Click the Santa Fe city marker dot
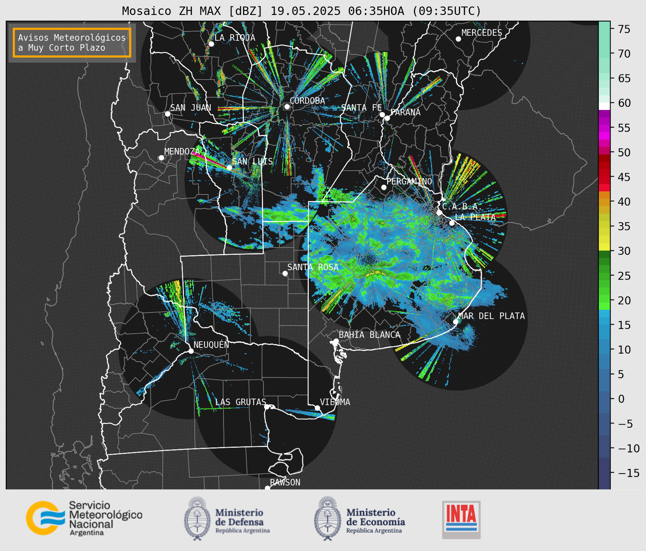The image size is (646, 551). pos(382,115)
